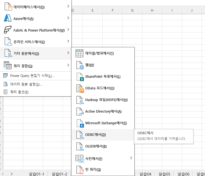The height and width of the screenshot is (176, 205).
Task: Switch to the 실습04 sheet tab
Action: tap(145, 174)
